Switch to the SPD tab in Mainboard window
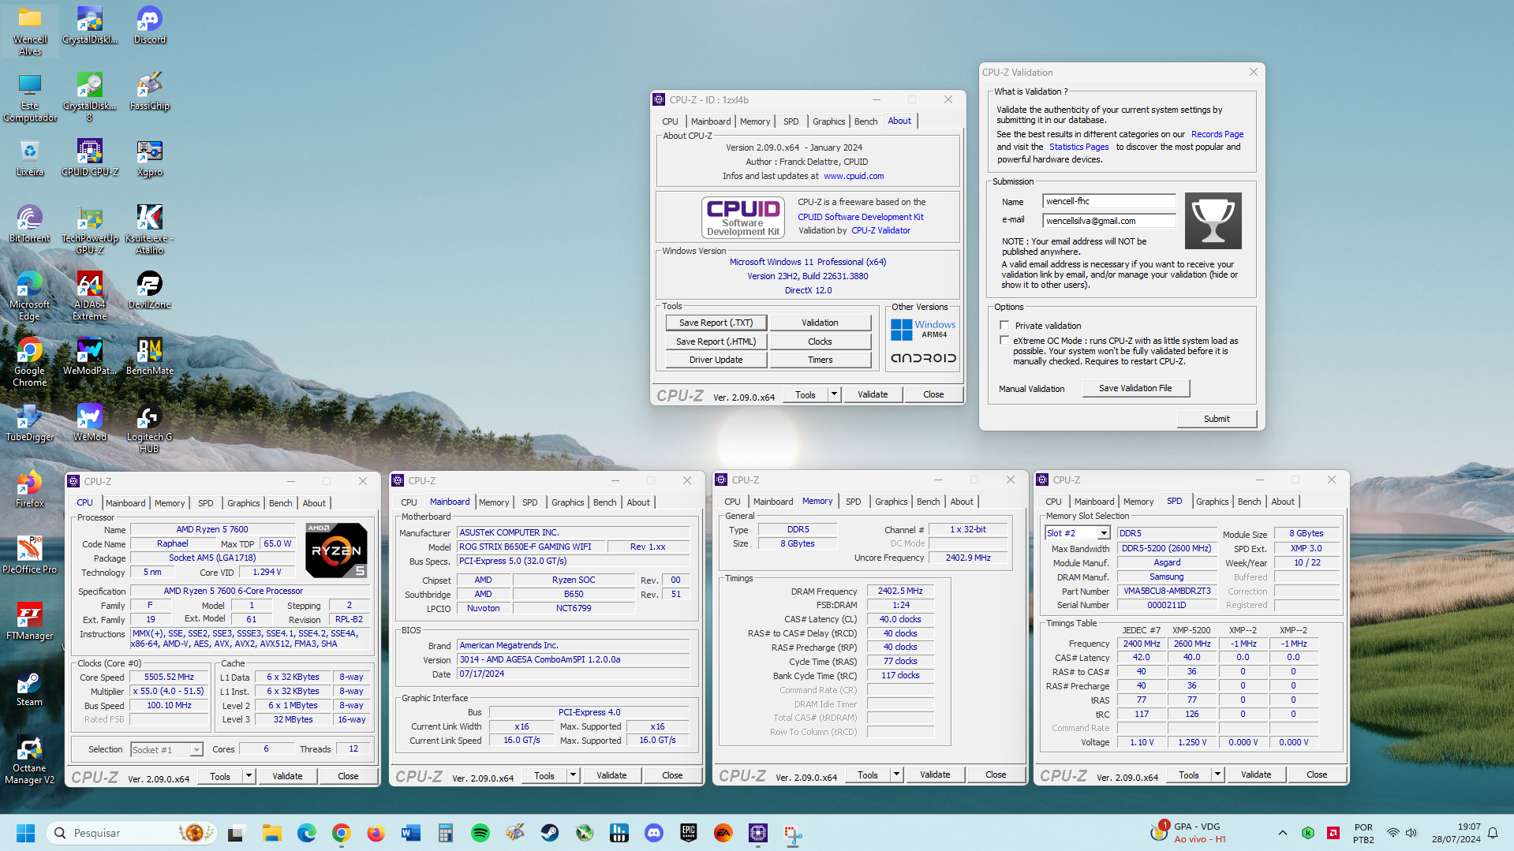Viewport: 1514px width, 851px height. pyautogui.click(x=529, y=502)
